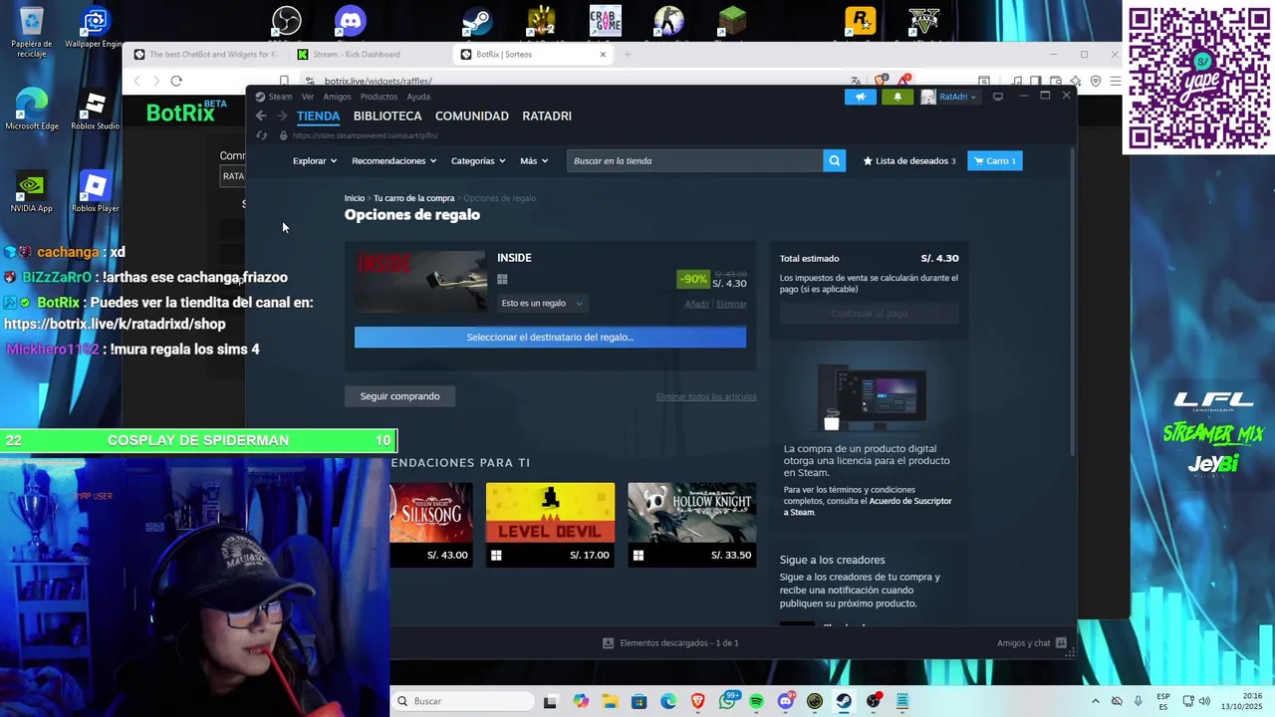Open Spotify from the taskbar
The image size is (1275, 717).
pos(756,701)
